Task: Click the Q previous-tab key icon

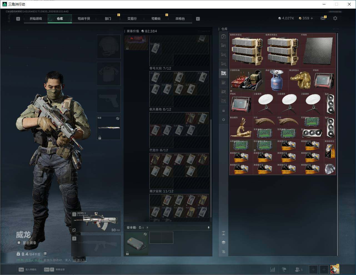Action: point(18,19)
